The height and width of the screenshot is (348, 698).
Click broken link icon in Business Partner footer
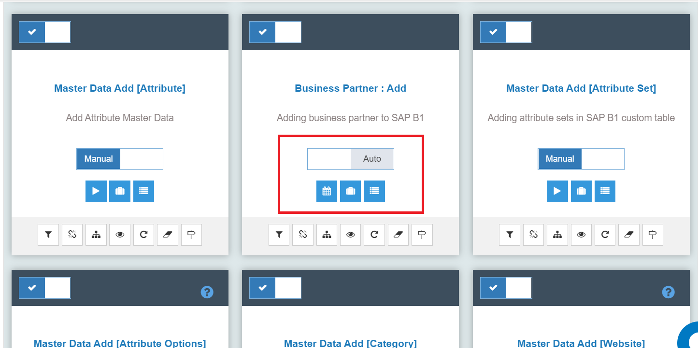(x=303, y=235)
